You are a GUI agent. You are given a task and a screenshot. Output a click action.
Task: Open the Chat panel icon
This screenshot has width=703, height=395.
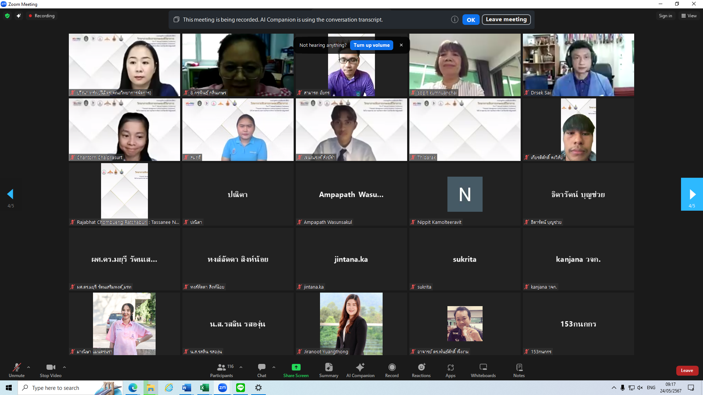tap(261, 367)
